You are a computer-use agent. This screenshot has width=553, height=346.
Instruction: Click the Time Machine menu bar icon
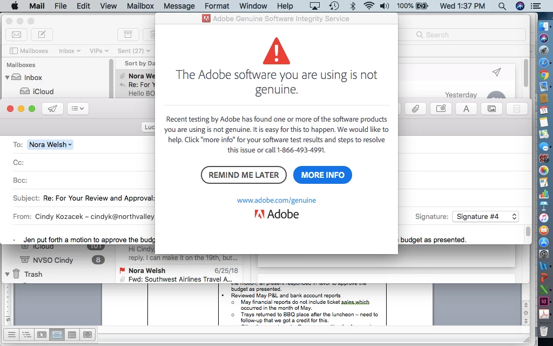tap(334, 5)
